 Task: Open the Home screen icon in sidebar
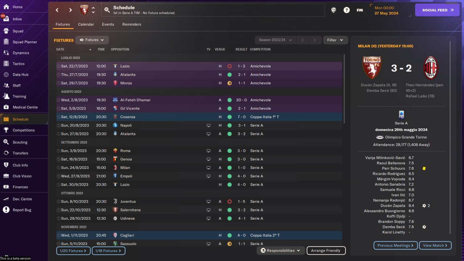pos(6,7)
